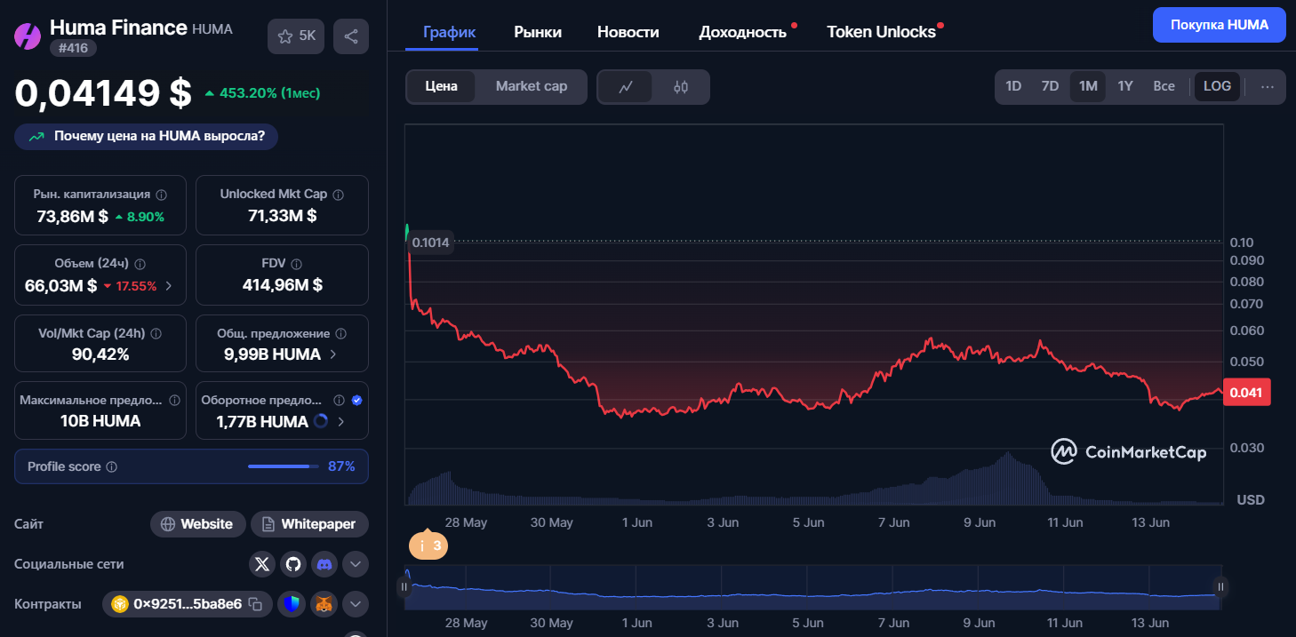Set chart range to Все

click(1164, 86)
